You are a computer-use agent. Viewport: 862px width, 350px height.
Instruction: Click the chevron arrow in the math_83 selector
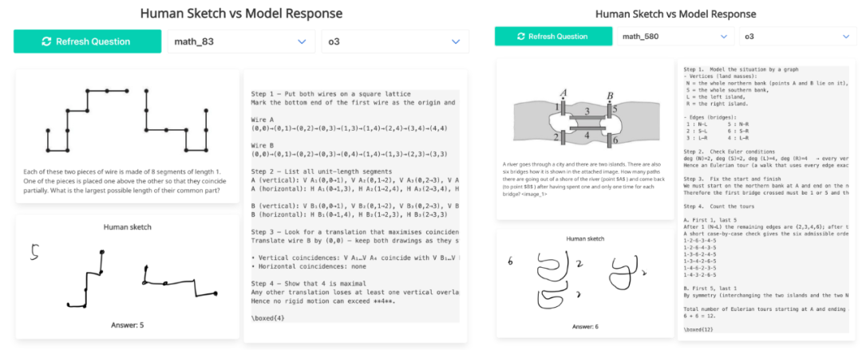coord(301,41)
